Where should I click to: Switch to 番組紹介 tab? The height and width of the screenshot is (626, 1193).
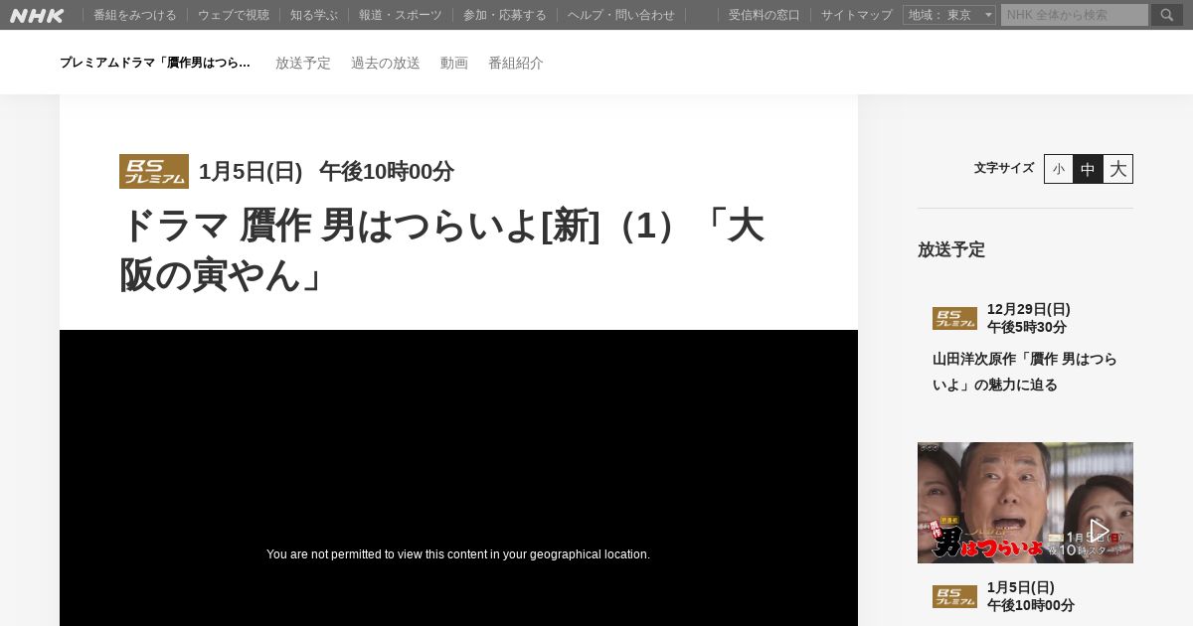516,63
